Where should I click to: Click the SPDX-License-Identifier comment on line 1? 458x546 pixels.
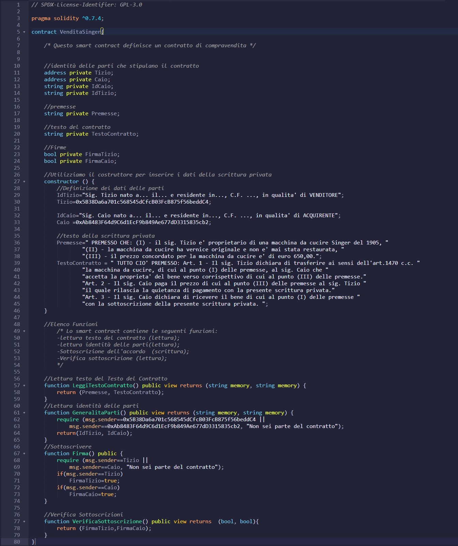(87, 5)
